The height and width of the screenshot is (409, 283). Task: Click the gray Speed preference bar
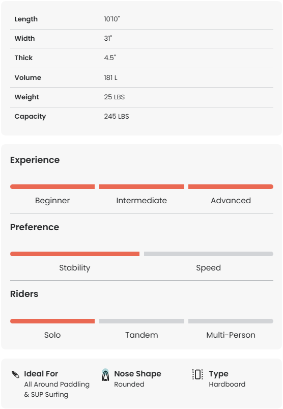209,254
